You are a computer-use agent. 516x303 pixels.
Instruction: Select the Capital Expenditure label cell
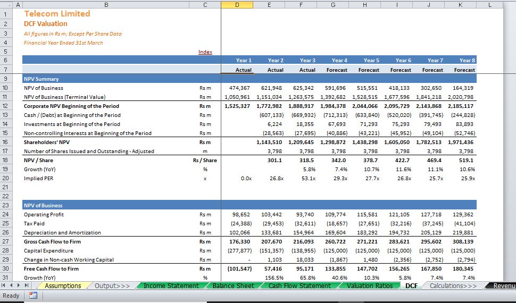(49, 251)
